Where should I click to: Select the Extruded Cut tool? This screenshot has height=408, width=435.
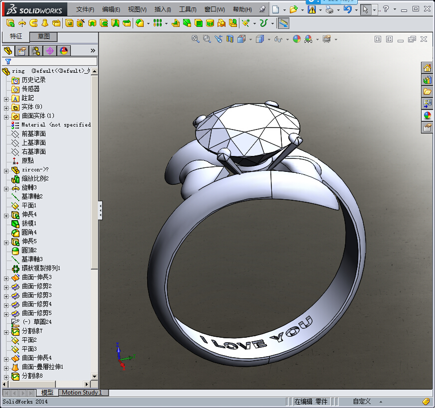pos(69,23)
